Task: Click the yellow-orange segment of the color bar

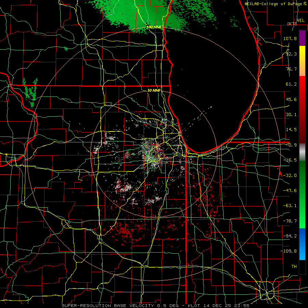Action: (x=302, y=61)
